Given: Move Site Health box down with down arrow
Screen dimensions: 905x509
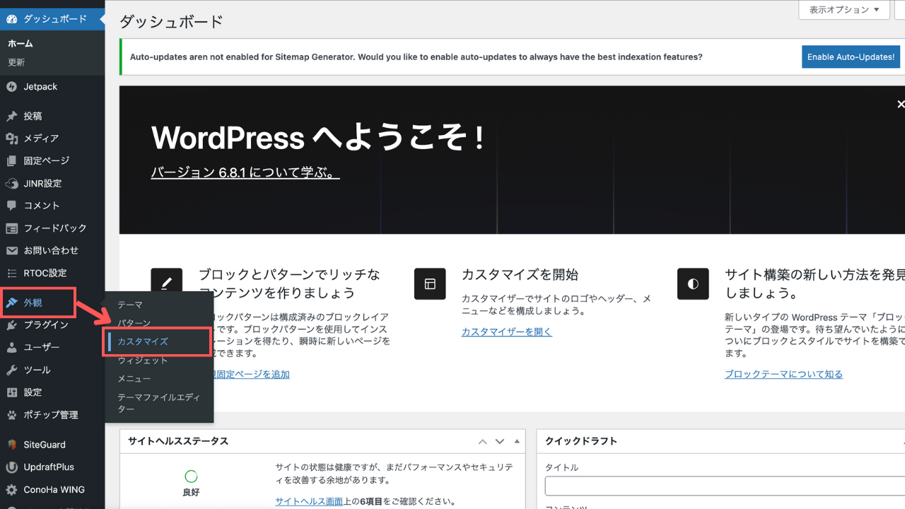Looking at the screenshot, I should (x=500, y=442).
